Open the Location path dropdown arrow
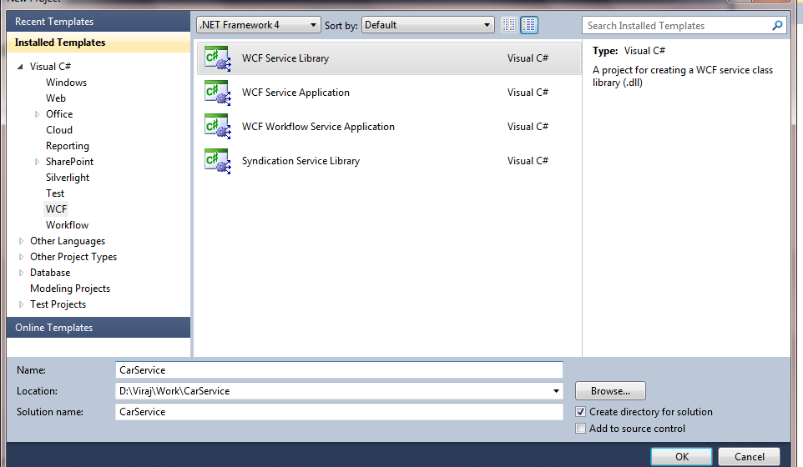Screen dimensions: 803x467 556,391
